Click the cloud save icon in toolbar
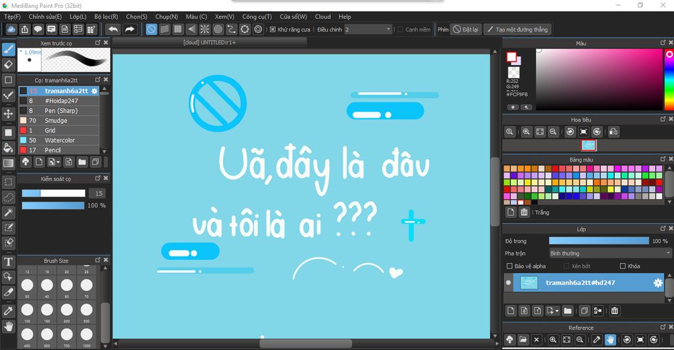 [11, 29]
